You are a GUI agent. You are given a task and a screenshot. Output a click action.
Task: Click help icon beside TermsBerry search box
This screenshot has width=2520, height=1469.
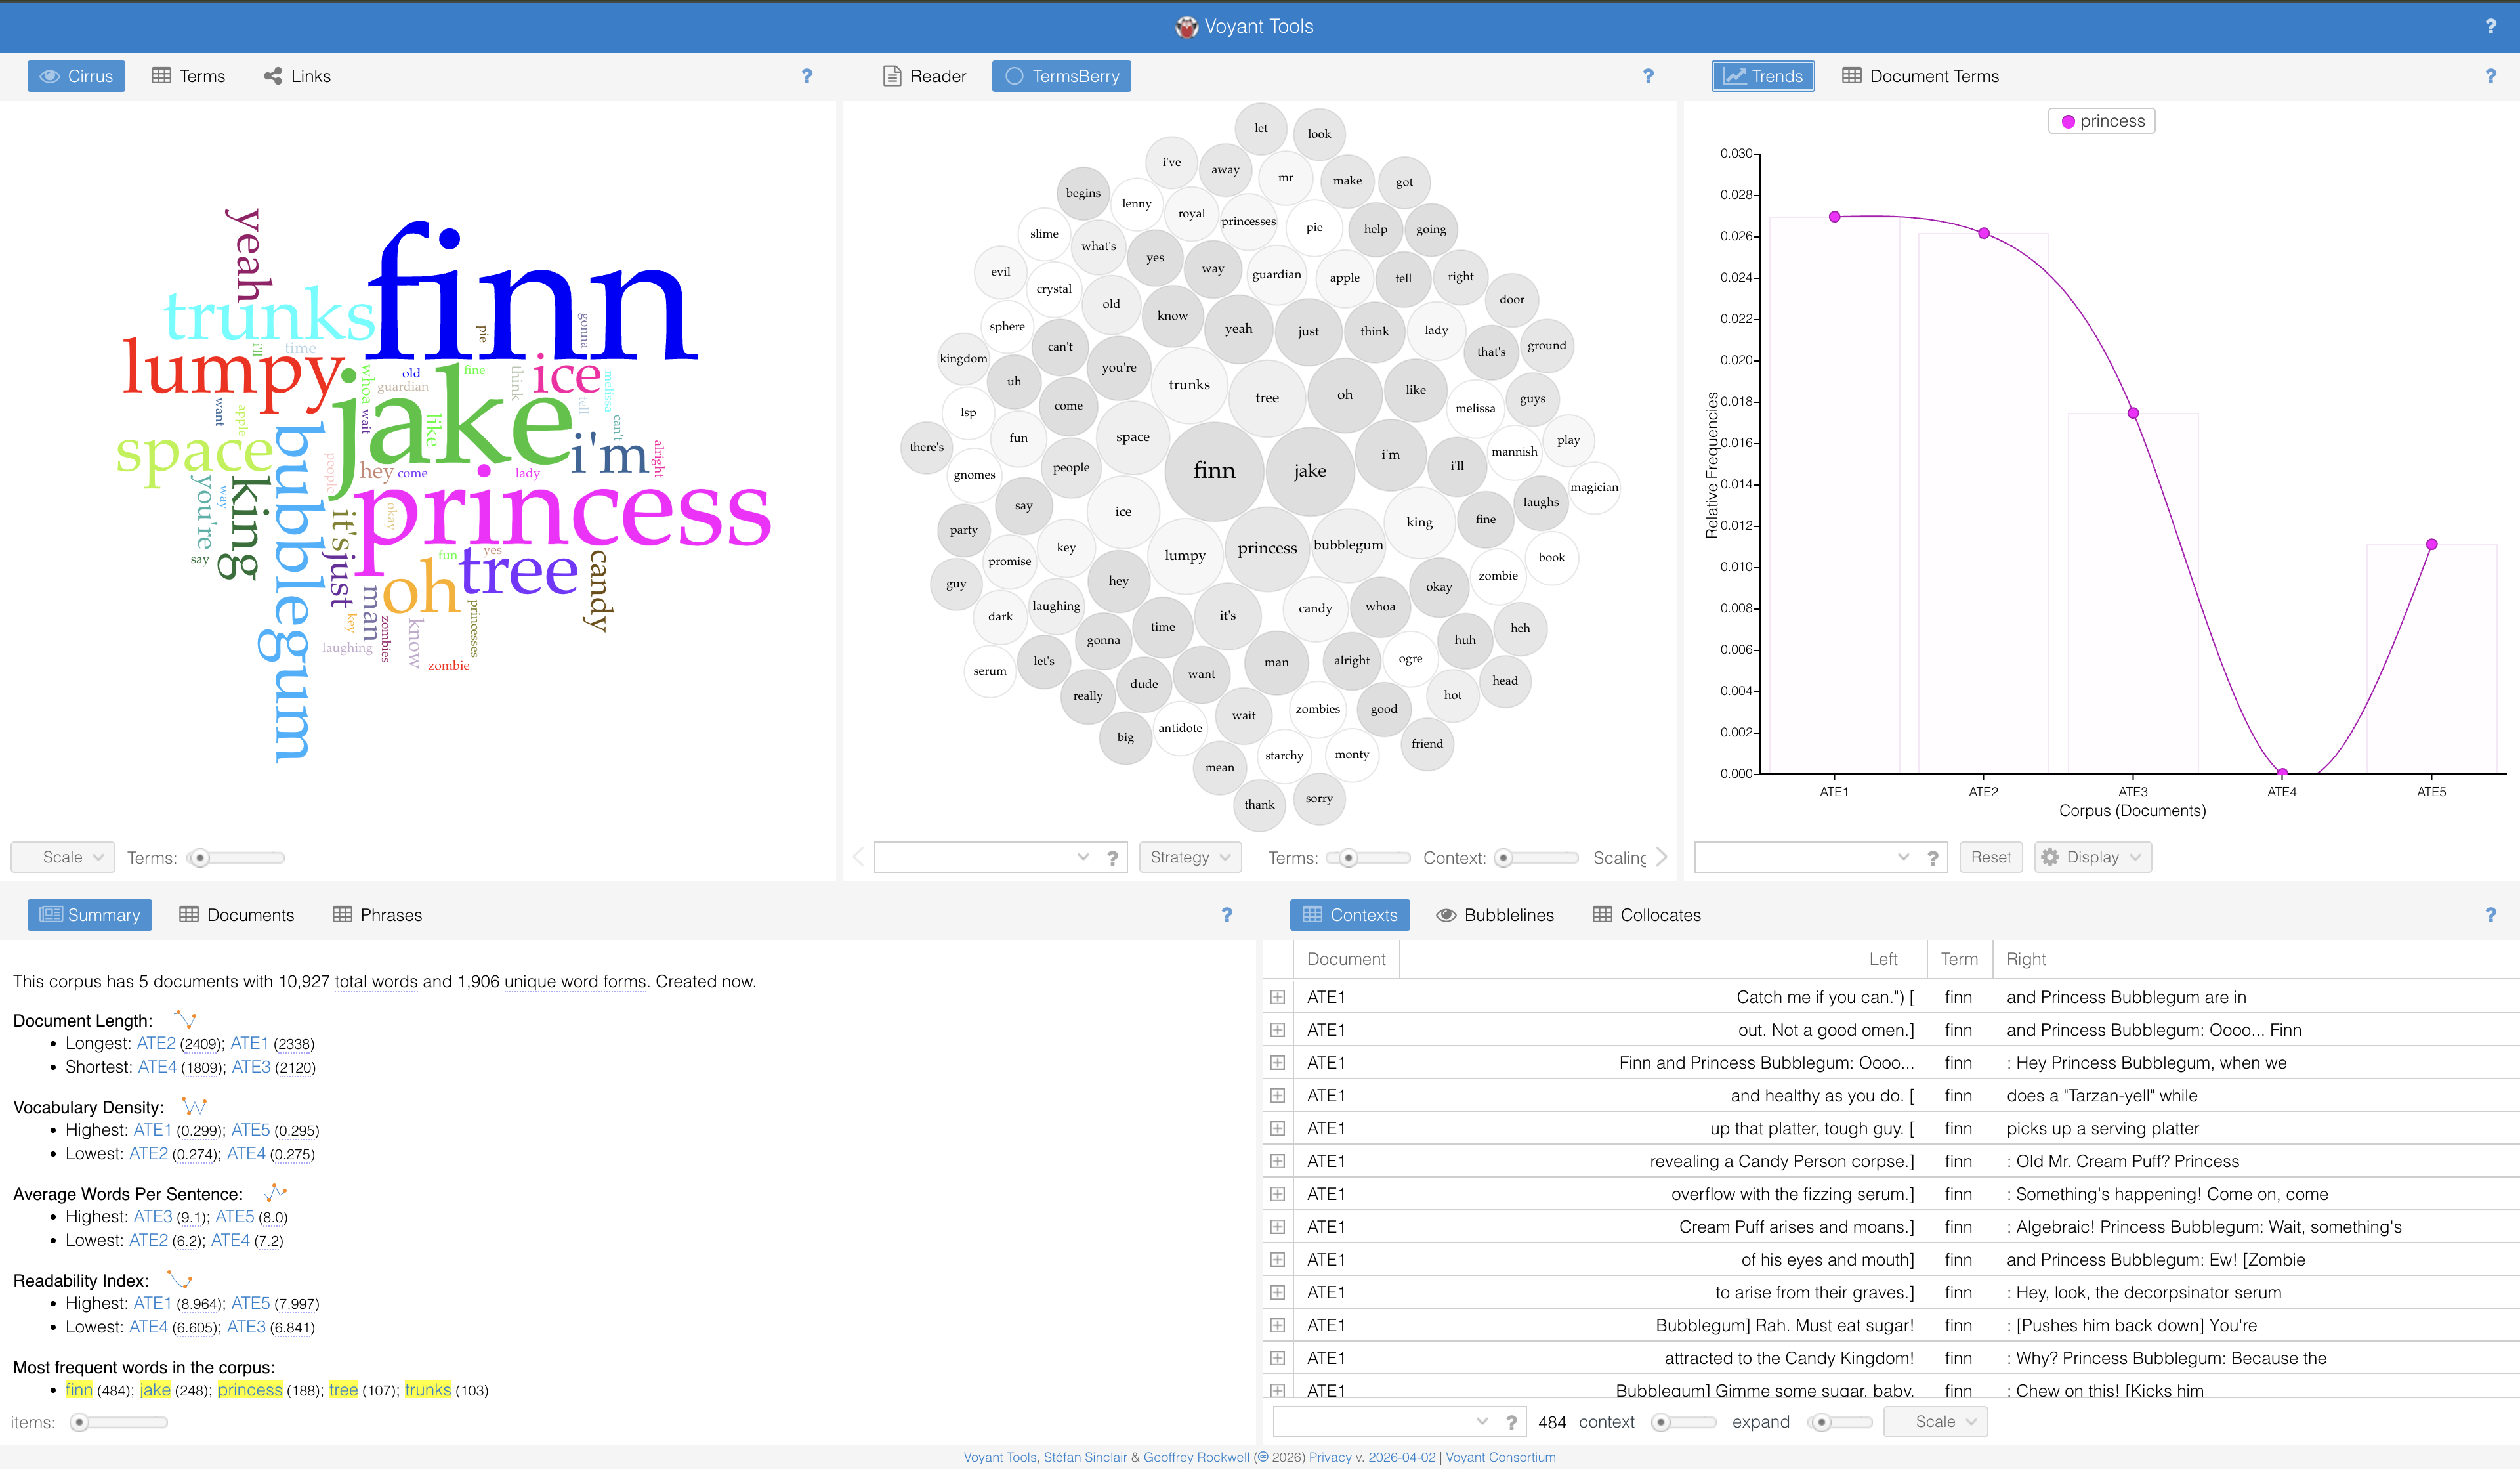pyautogui.click(x=1112, y=858)
